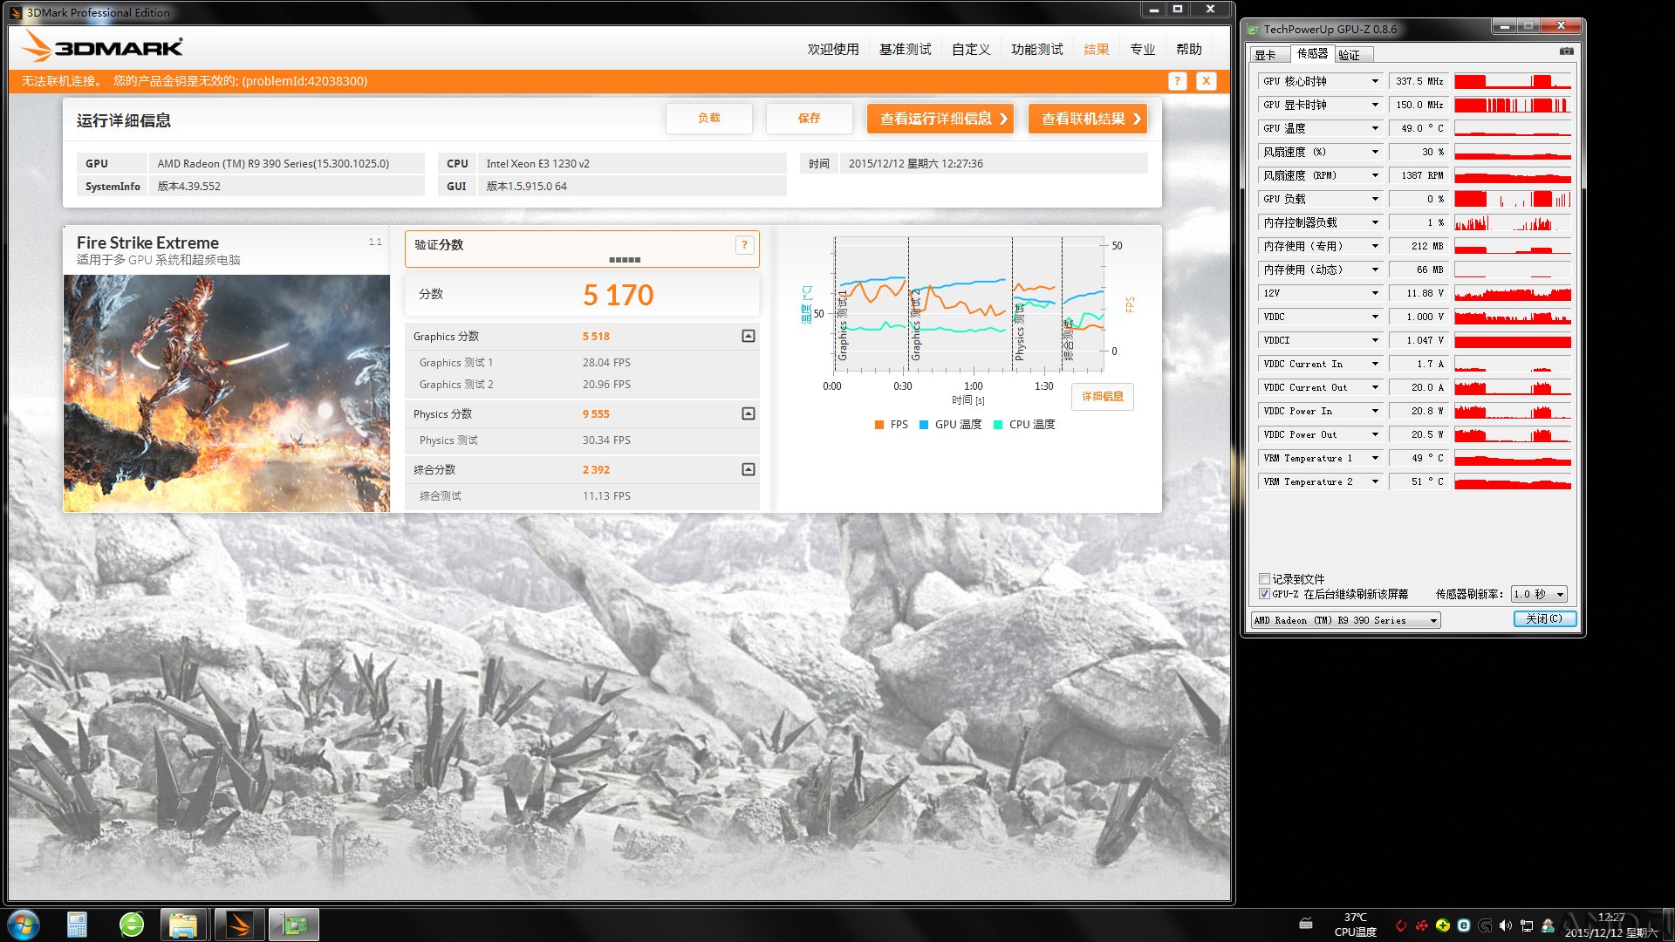
Task: Switch to 3DMark via its taskbar icon
Action: (x=239, y=925)
